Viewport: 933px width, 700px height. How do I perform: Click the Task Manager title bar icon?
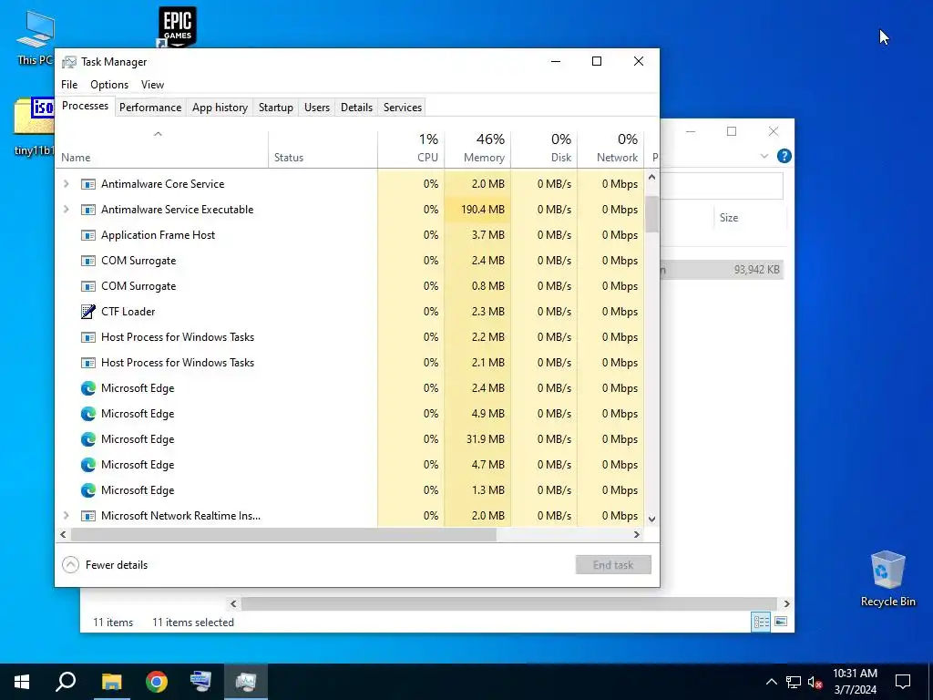click(x=69, y=62)
